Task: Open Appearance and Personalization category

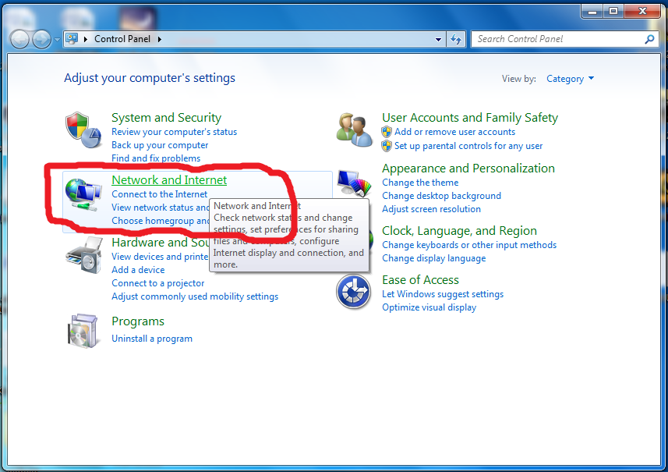Action: tap(468, 169)
